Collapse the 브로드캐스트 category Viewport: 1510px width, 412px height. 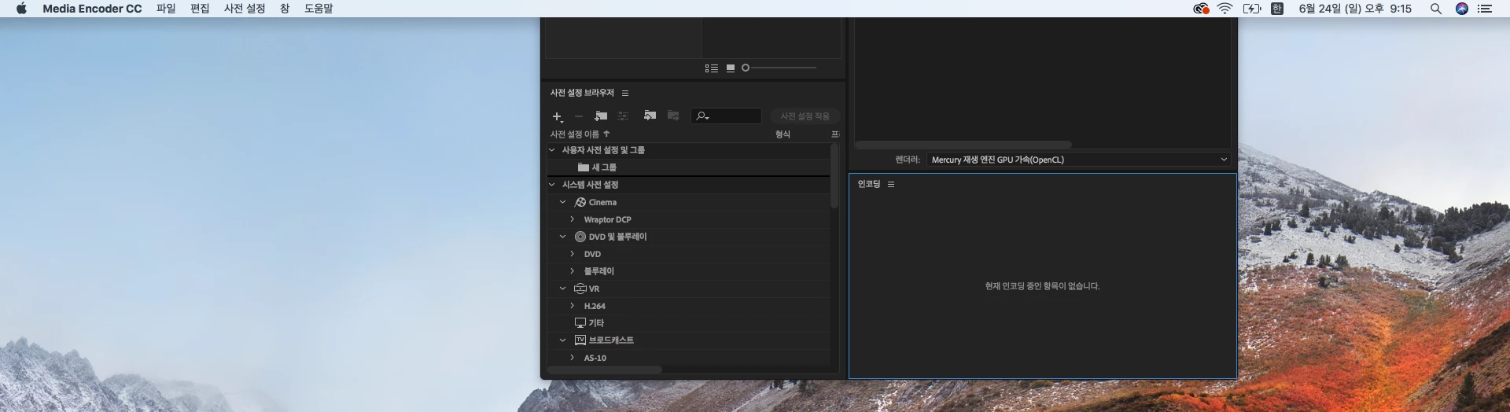[563, 340]
